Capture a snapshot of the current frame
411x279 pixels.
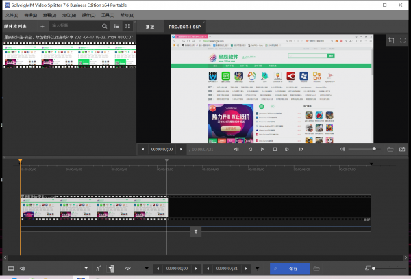coord(402,150)
